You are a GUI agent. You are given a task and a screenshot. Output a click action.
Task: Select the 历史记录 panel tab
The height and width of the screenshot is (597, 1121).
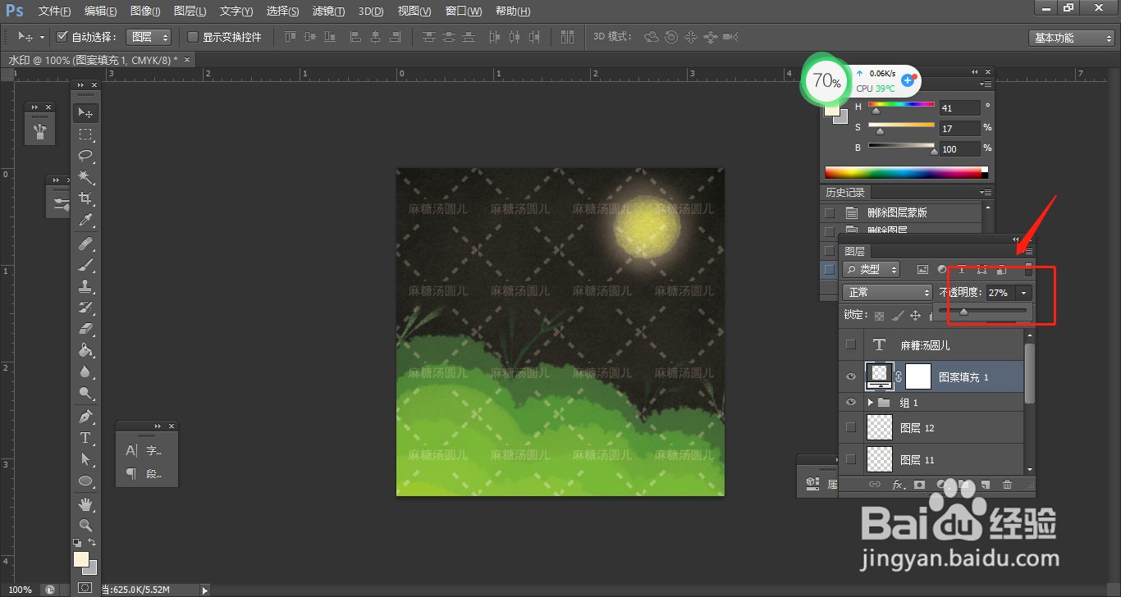click(845, 193)
